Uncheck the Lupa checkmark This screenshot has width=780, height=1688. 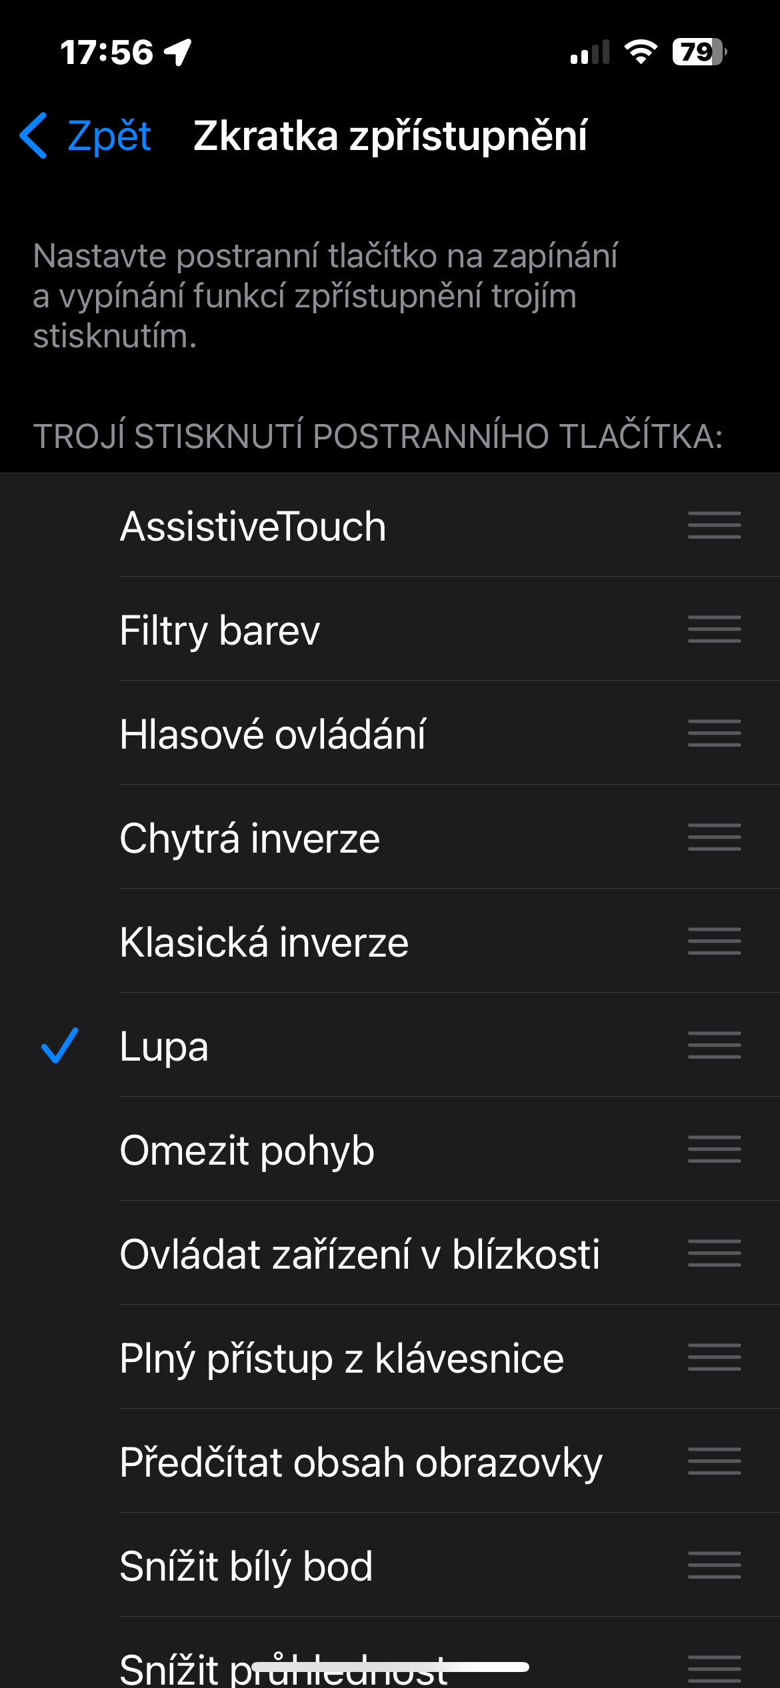(60, 1045)
